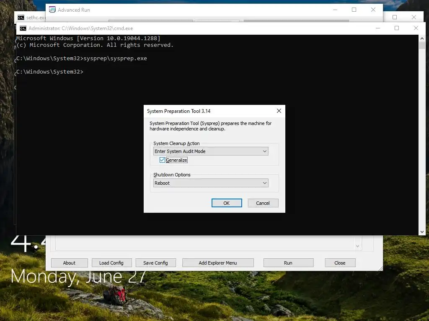Image resolution: width=429 pixels, height=321 pixels.
Task: Click the Close button in Advanced Run
Action: click(340, 263)
